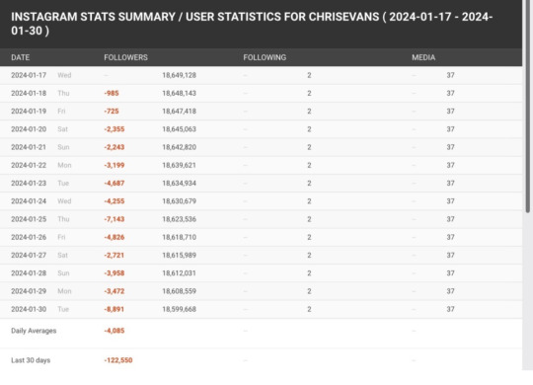The width and height of the screenshot is (533, 385).
Task: Click follower total 18,618,710
Action: coord(179,237)
